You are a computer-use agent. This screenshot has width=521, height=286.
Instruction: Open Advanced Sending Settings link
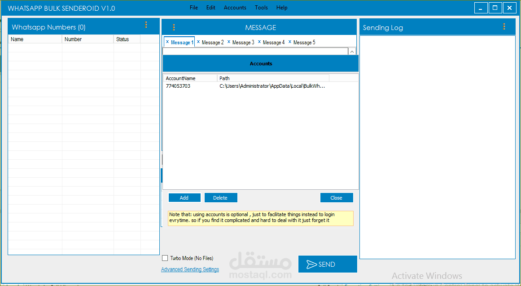[190, 269]
